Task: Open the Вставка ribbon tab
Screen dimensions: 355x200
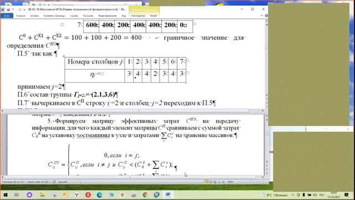Action: pyautogui.click(x=34, y=16)
